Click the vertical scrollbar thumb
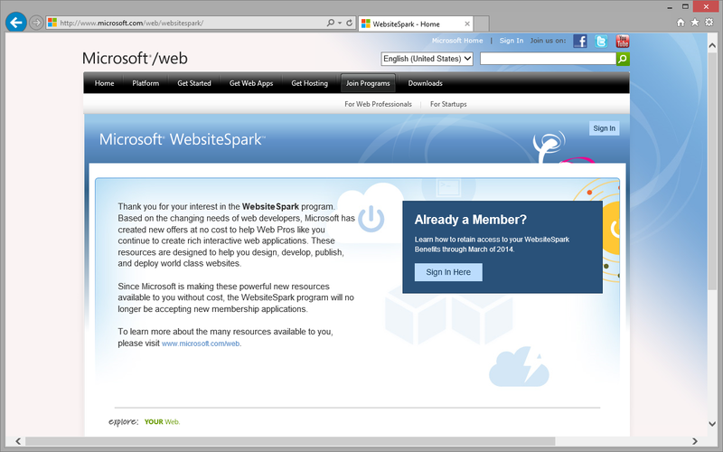The image size is (723, 452). click(712, 171)
